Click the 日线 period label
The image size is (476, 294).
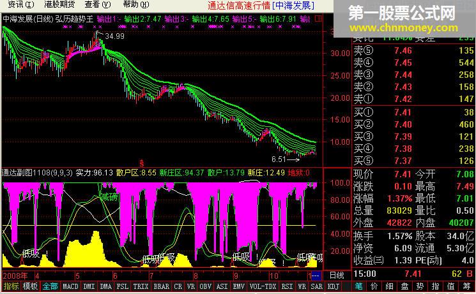(x=337, y=276)
